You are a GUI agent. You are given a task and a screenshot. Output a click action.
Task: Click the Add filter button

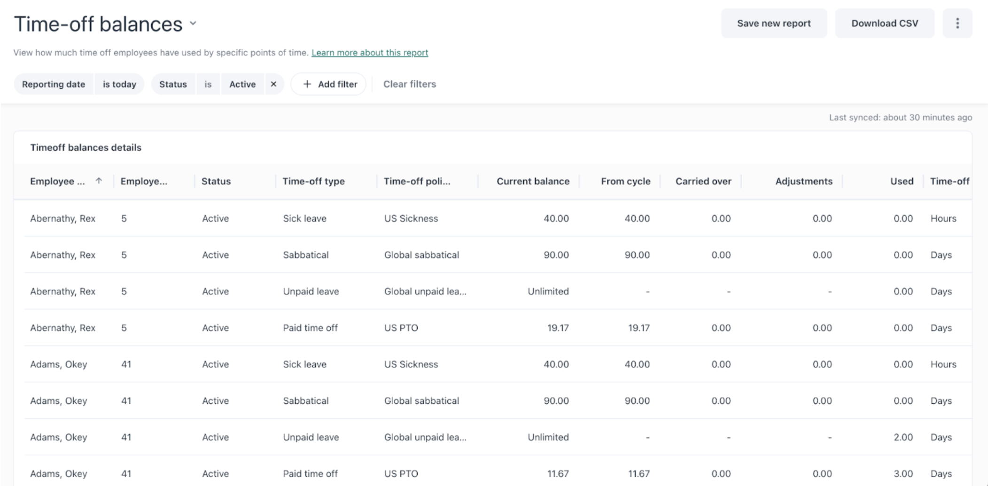click(329, 84)
